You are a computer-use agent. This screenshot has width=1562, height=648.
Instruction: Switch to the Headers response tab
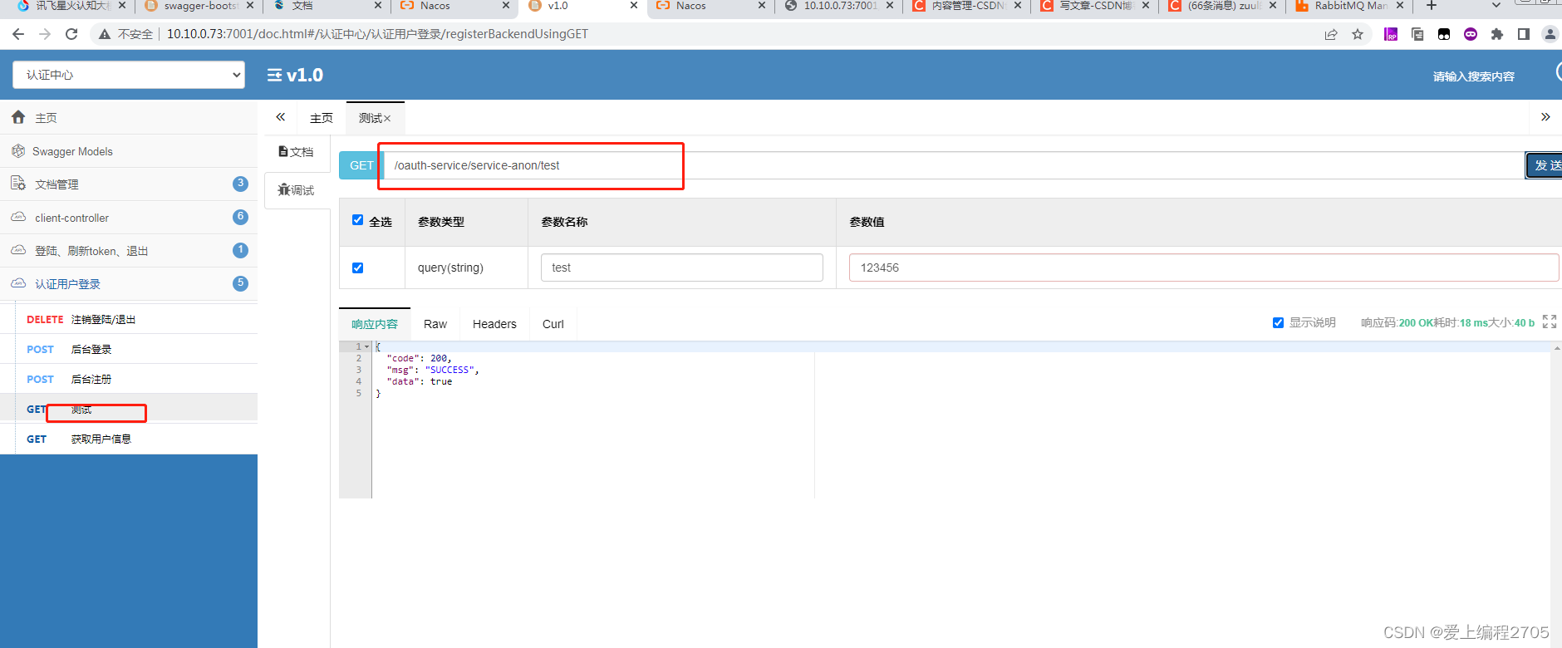click(494, 324)
